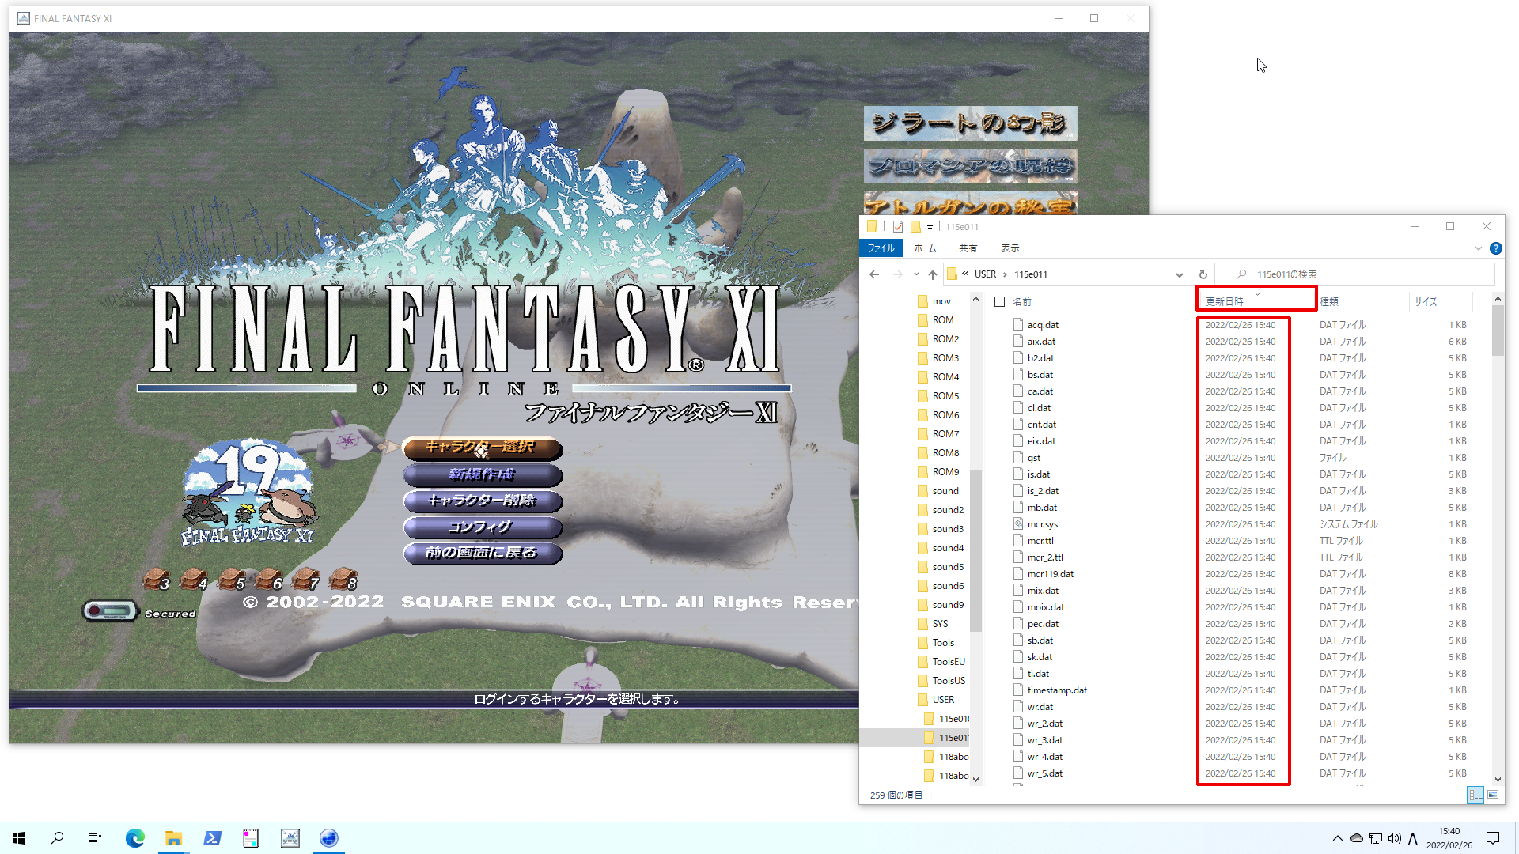This screenshot has height=854, width=1519.
Task: Click the IME input mode A indicator
Action: click(x=1413, y=838)
